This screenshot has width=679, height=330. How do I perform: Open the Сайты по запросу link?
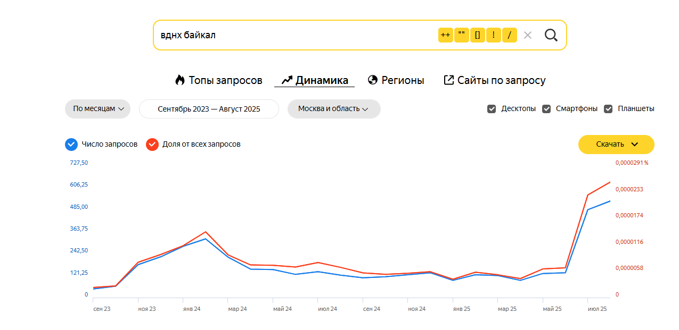(494, 80)
